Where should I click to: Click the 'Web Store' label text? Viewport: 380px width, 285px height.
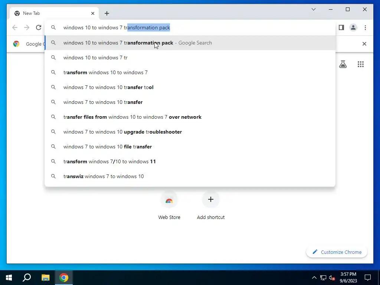pos(169,217)
